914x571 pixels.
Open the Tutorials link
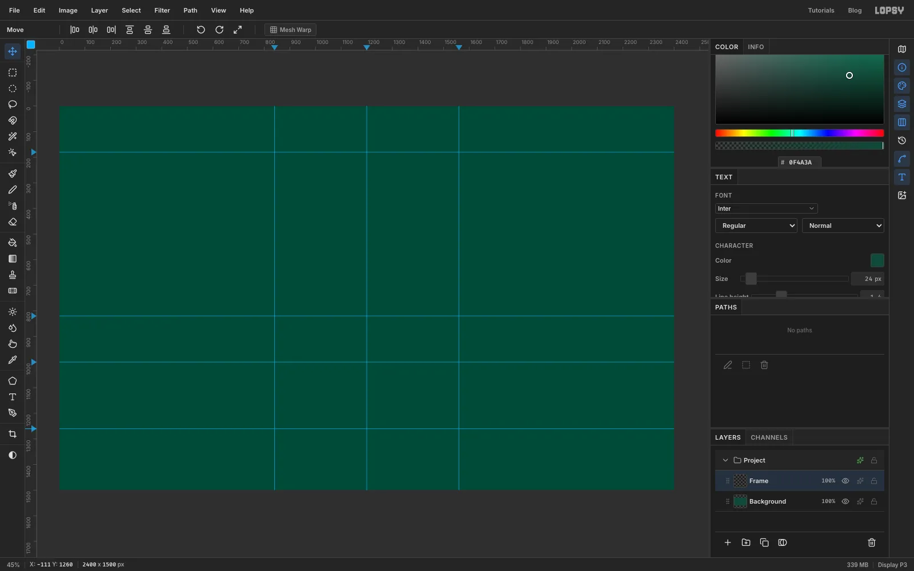pos(821,10)
